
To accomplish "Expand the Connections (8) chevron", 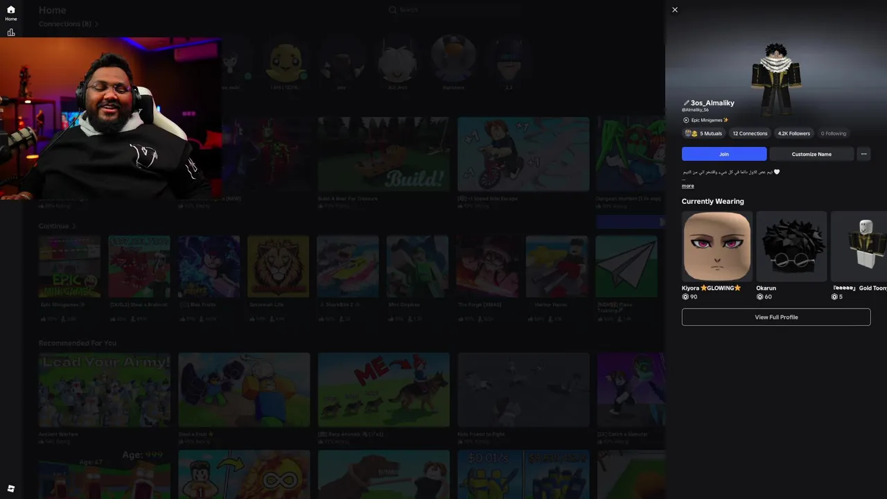I will [x=96, y=24].
